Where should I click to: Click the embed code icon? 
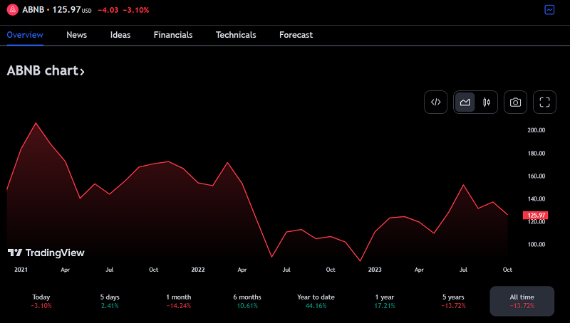(436, 102)
